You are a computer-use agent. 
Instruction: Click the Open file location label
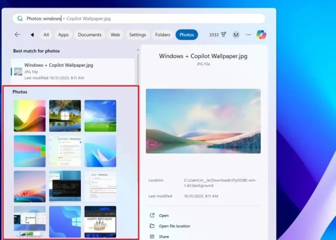coord(174,226)
